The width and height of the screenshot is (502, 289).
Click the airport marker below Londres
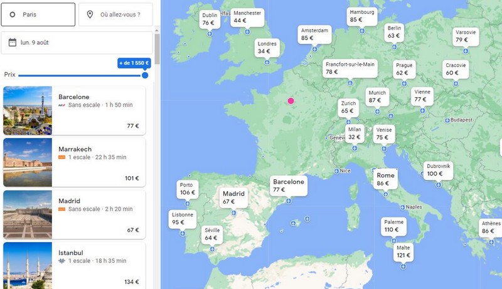coord(267,62)
